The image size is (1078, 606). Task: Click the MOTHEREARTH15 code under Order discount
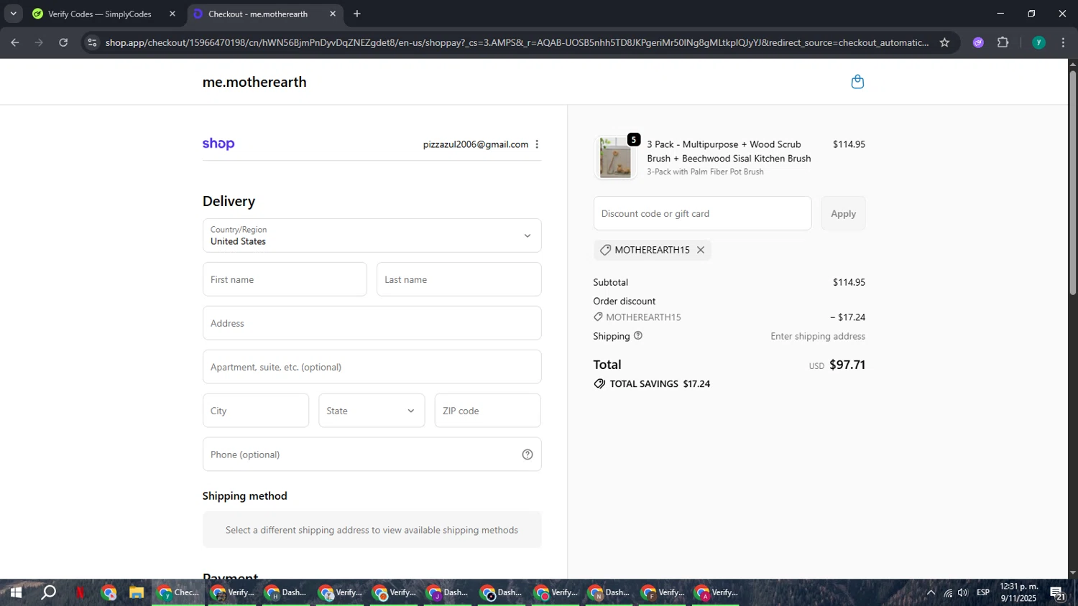[x=643, y=317]
